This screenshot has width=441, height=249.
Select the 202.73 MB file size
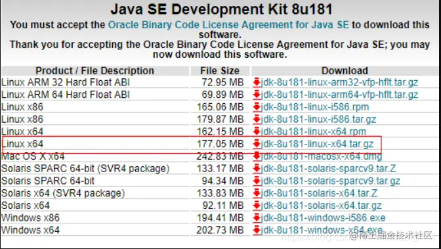(220, 230)
